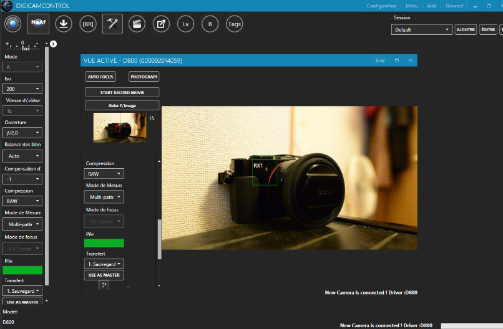Click the ÉDITER session button

coord(488,29)
